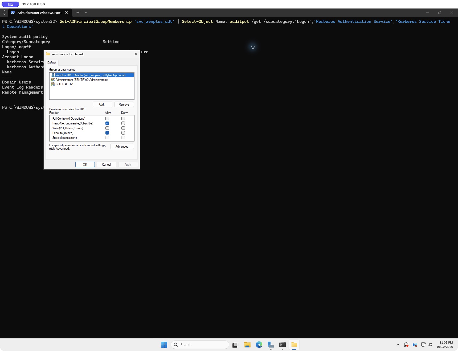Click the taskbar Search box
The image size is (458, 351).
tap(200, 345)
